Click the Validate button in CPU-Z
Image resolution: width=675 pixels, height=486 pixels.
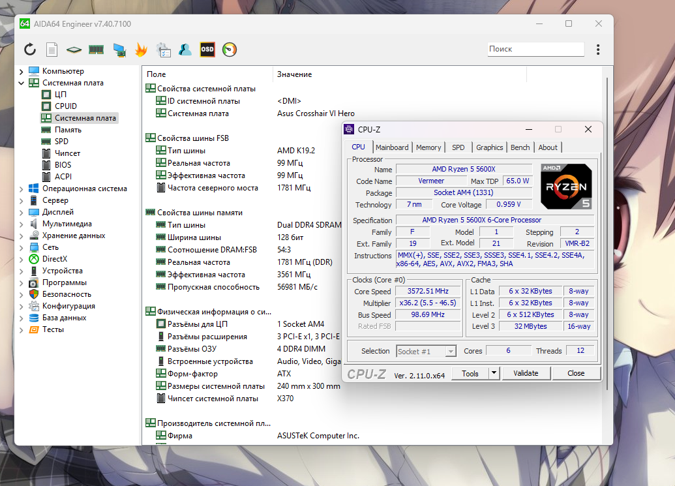pyautogui.click(x=526, y=373)
